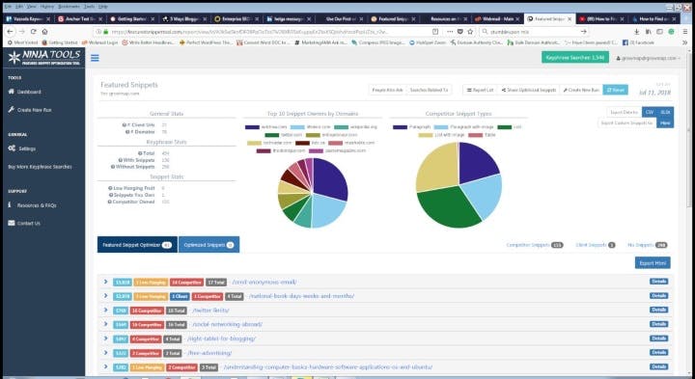Open the Firefox application menu icon
The height and width of the screenshot is (379, 695).
click(685, 32)
